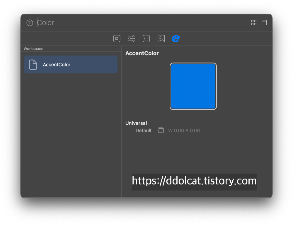Open the Views library tab
Image resolution: width=293 pixels, height=225 pixels.
pos(117,38)
